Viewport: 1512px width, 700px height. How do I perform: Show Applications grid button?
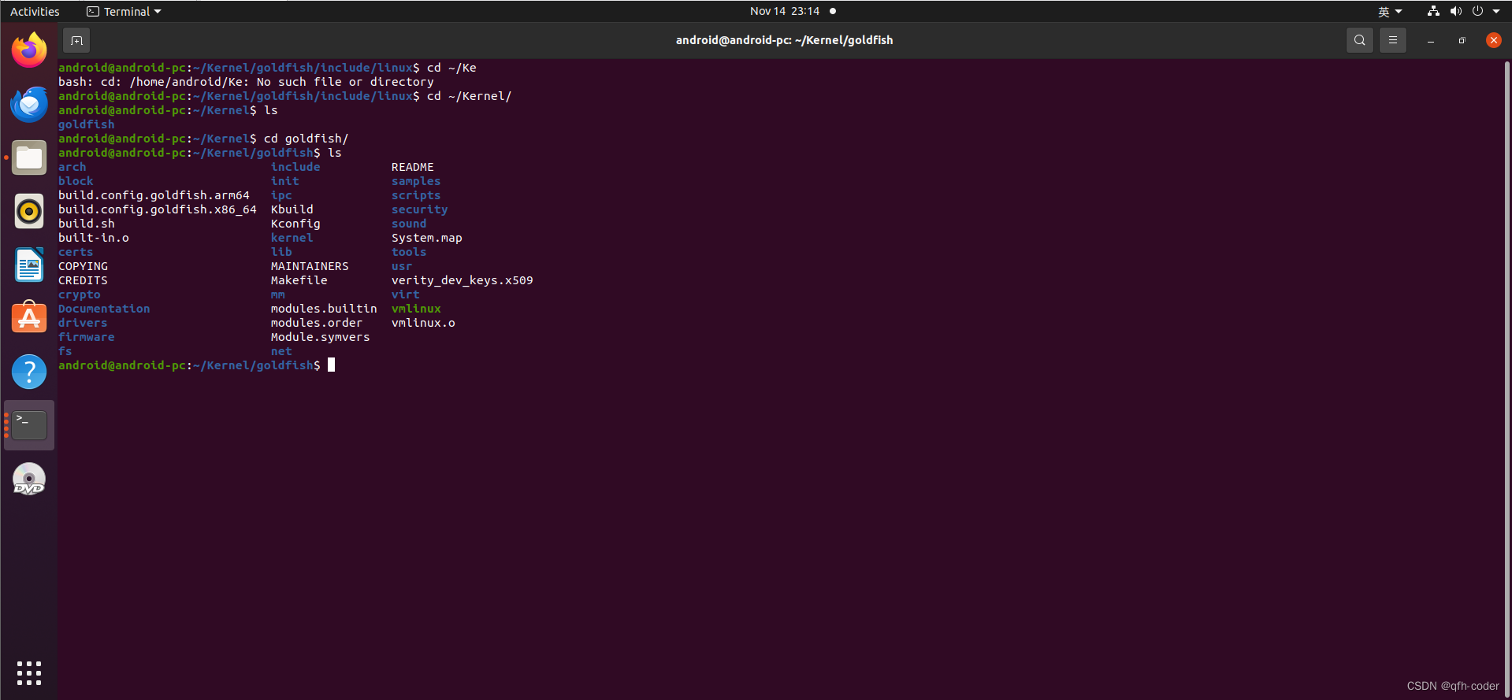tap(29, 672)
